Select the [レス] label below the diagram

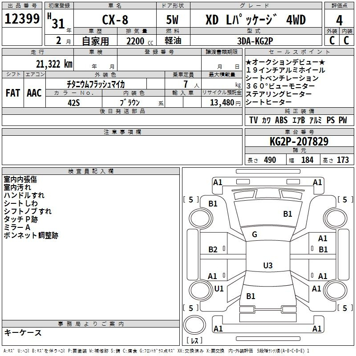(x=194, y=341)
